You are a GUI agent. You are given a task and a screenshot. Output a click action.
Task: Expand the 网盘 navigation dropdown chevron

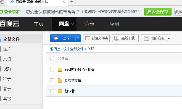point(72,24)
